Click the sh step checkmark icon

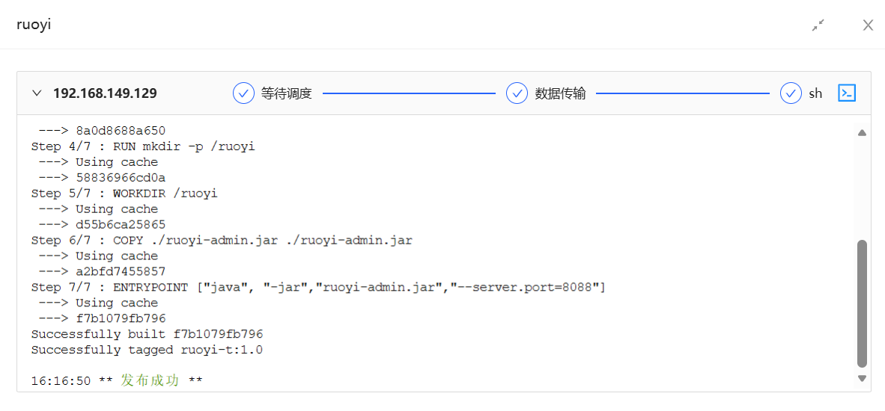pyautogui.click(x=791, y=93)
